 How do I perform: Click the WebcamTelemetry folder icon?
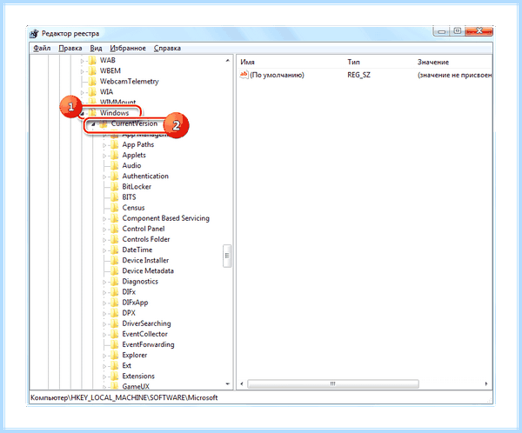coord(92,82)
